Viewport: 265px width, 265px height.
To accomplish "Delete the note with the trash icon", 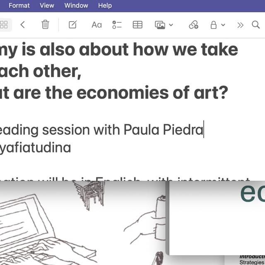I will [45, 25].
